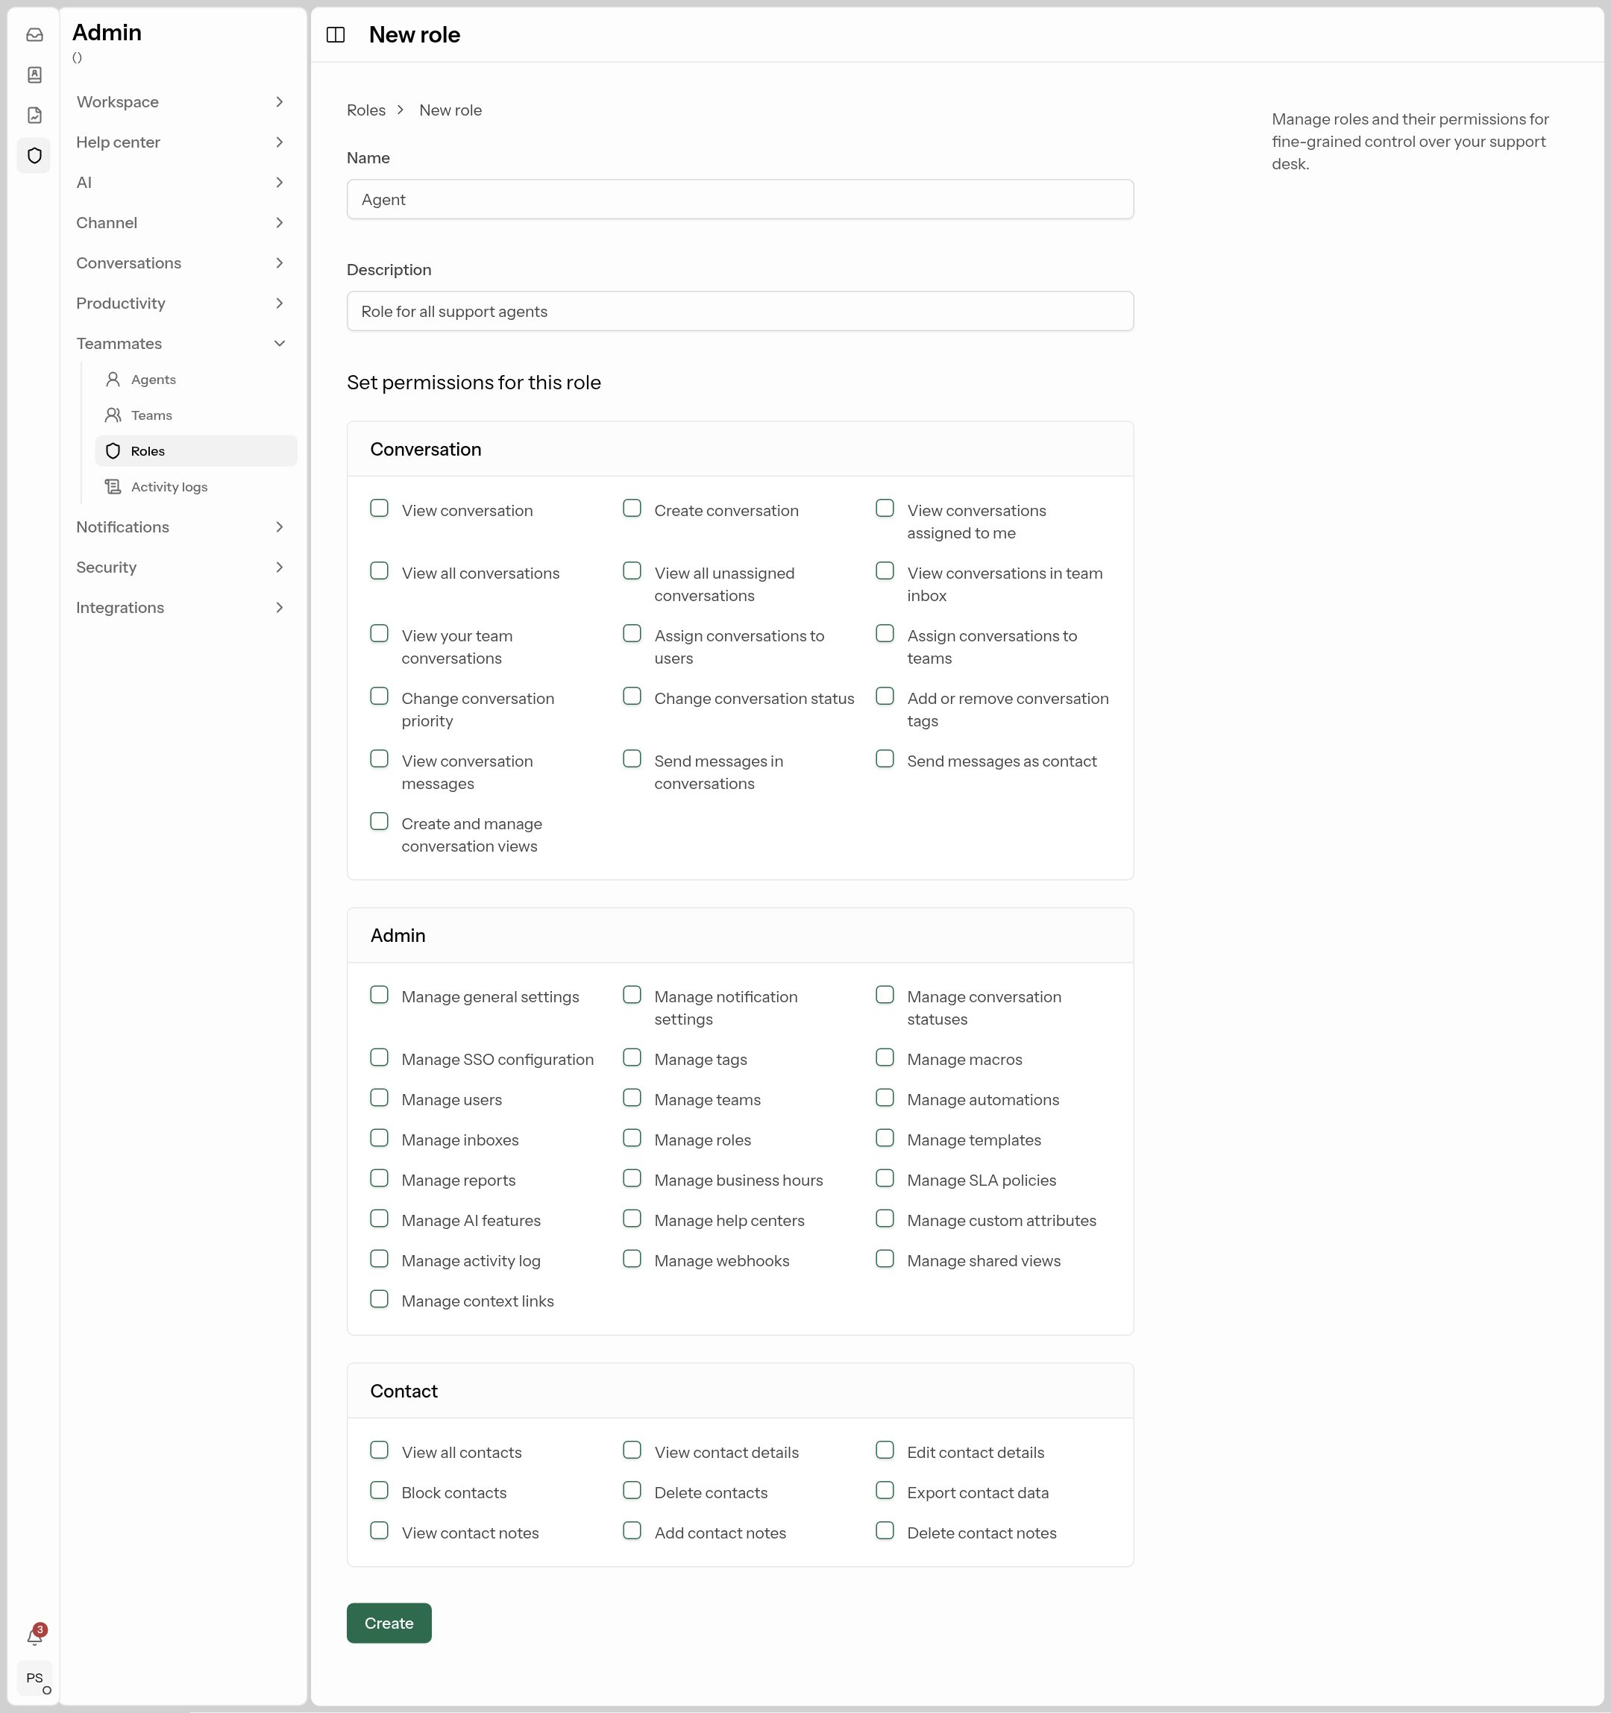Screen dimensions: 1611x1713
Task: Click the Teams people icon
Action: point(113,415)
